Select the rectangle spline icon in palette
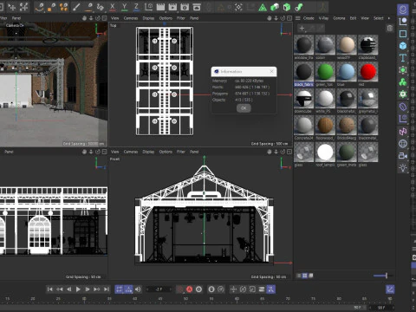Image resolution: width=416 pixels, height=312 pixels. point(403,34)
